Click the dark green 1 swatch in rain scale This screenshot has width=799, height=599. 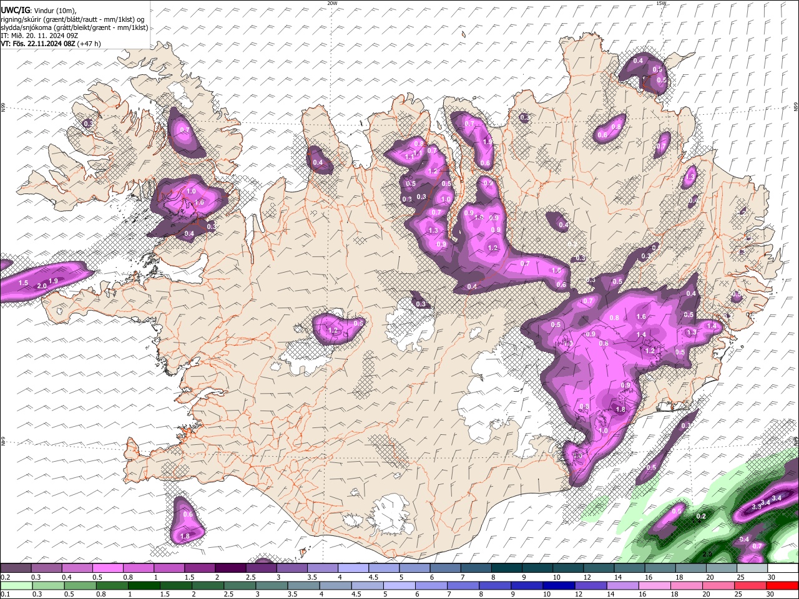click(144, 585)
